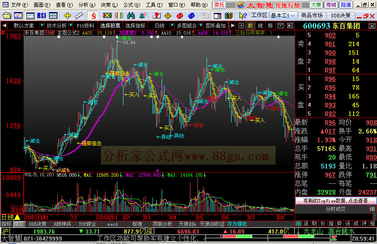Click the candlestick chart toolbar icon
Image resolution: width=377 pixels, height=244 pixels.
tap(30, 16)
